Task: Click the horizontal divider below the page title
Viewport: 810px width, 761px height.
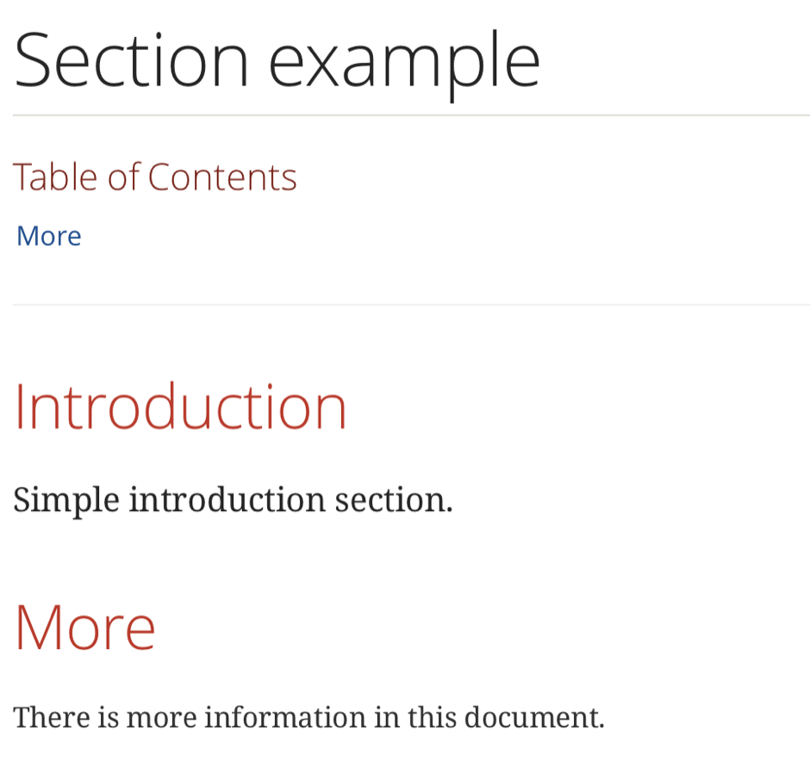Action: (411, 115)
